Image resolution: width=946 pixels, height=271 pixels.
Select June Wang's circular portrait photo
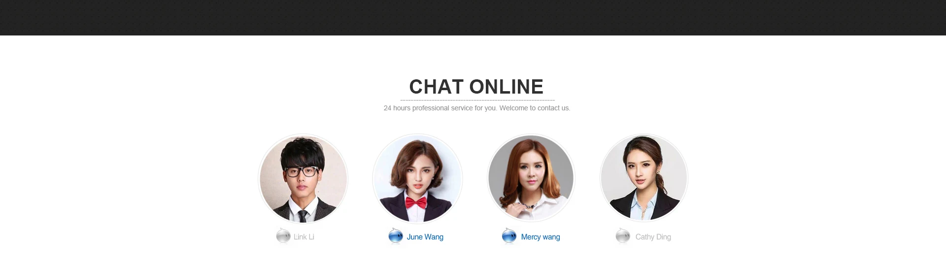click(x=417, y=178)
